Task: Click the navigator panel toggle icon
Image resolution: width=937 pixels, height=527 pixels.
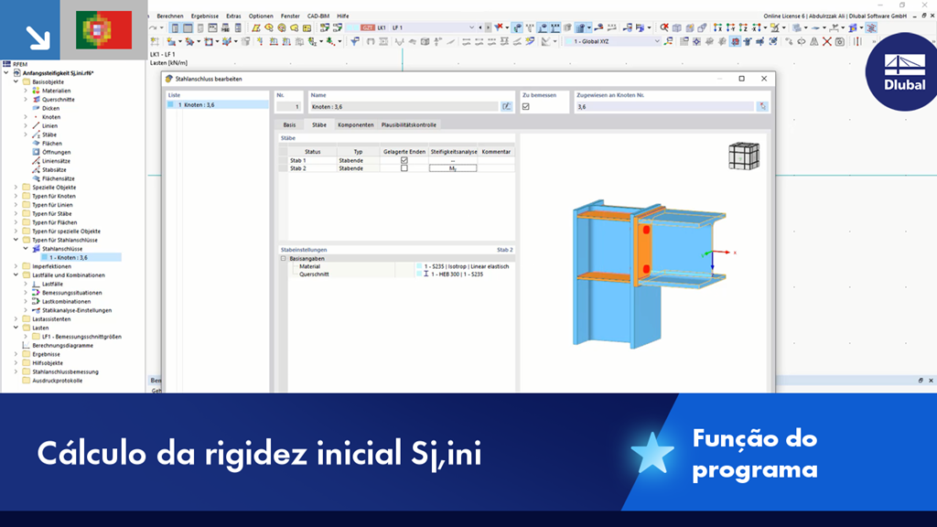Action: point(175,27)
